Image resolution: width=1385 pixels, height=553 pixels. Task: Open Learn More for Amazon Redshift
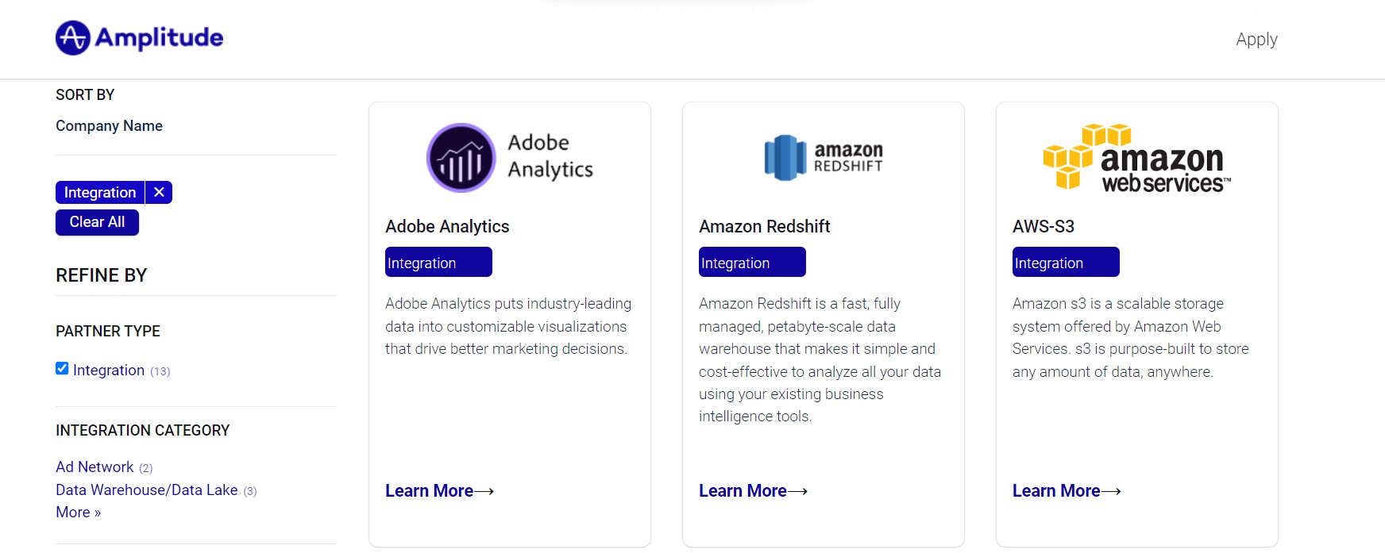coord(753,491)
